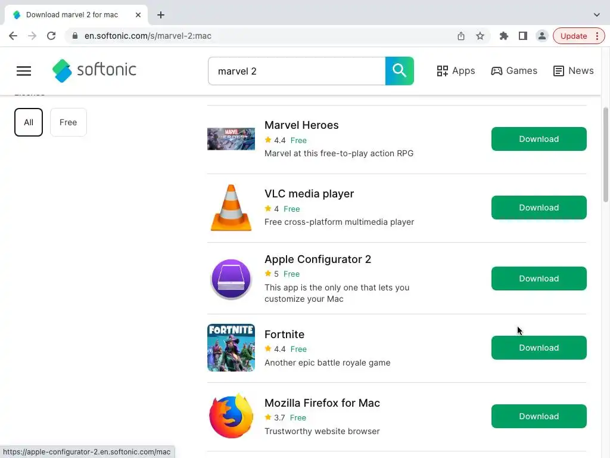Click the 4.4 rating star of Marvel Heroes

[x=268, y=140]
